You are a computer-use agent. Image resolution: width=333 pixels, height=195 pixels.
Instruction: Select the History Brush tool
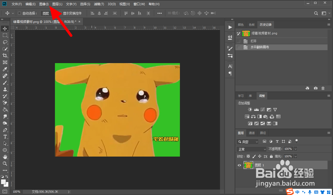5,96
